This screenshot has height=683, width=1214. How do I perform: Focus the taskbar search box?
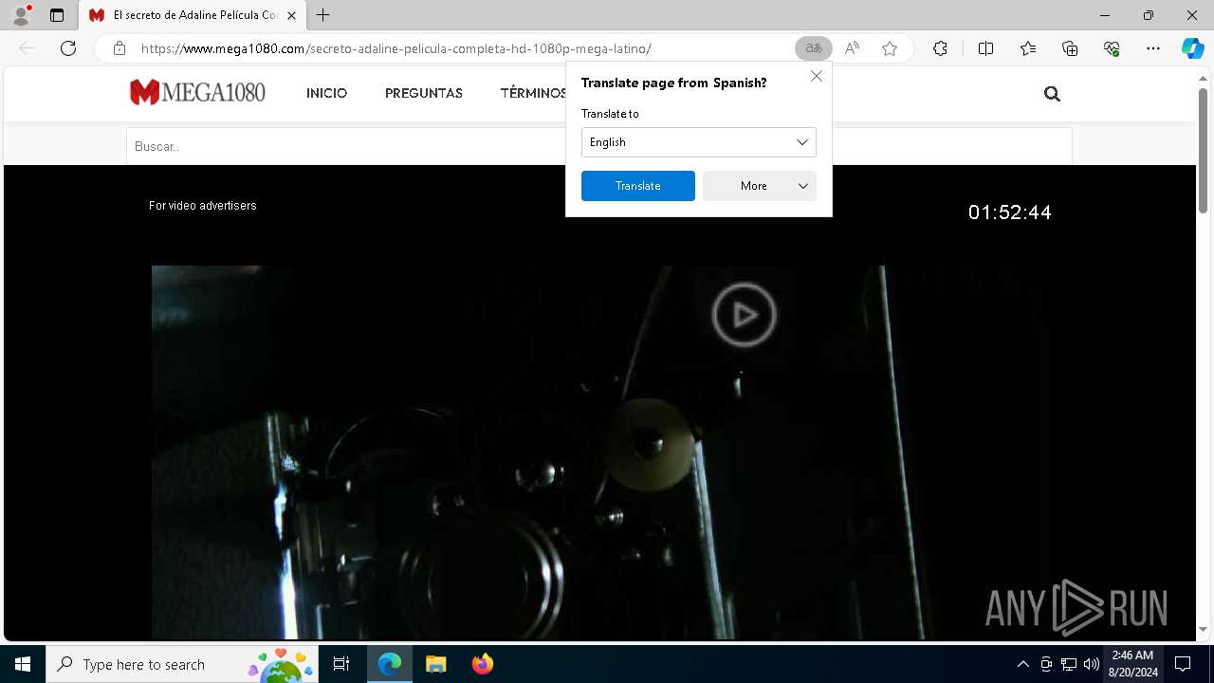[x=182, y=664]
